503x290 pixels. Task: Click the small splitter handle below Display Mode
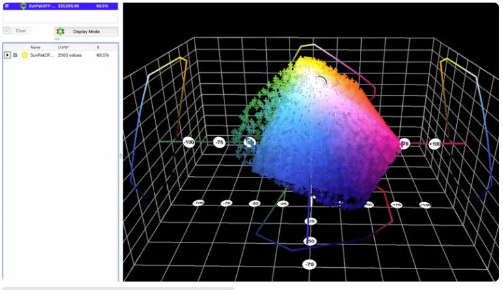click(x=57, y=39)
